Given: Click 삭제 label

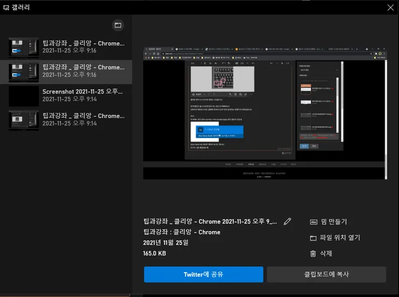Looking at the screenshot, I should pos(326,253).
